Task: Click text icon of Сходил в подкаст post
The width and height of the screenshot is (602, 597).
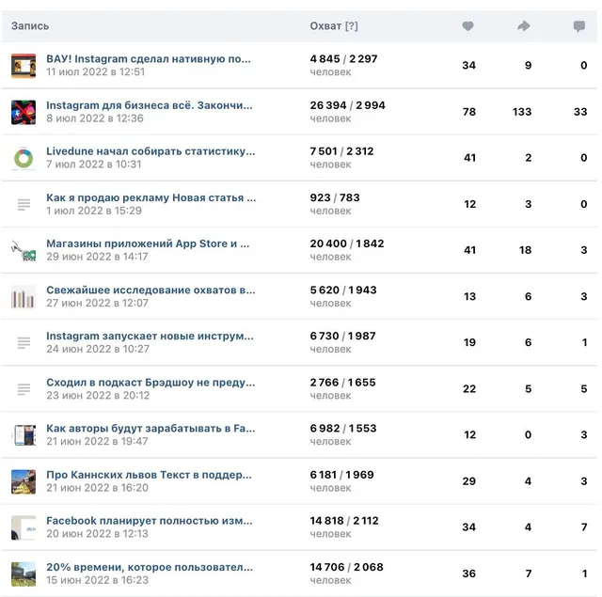Action: 24,389
